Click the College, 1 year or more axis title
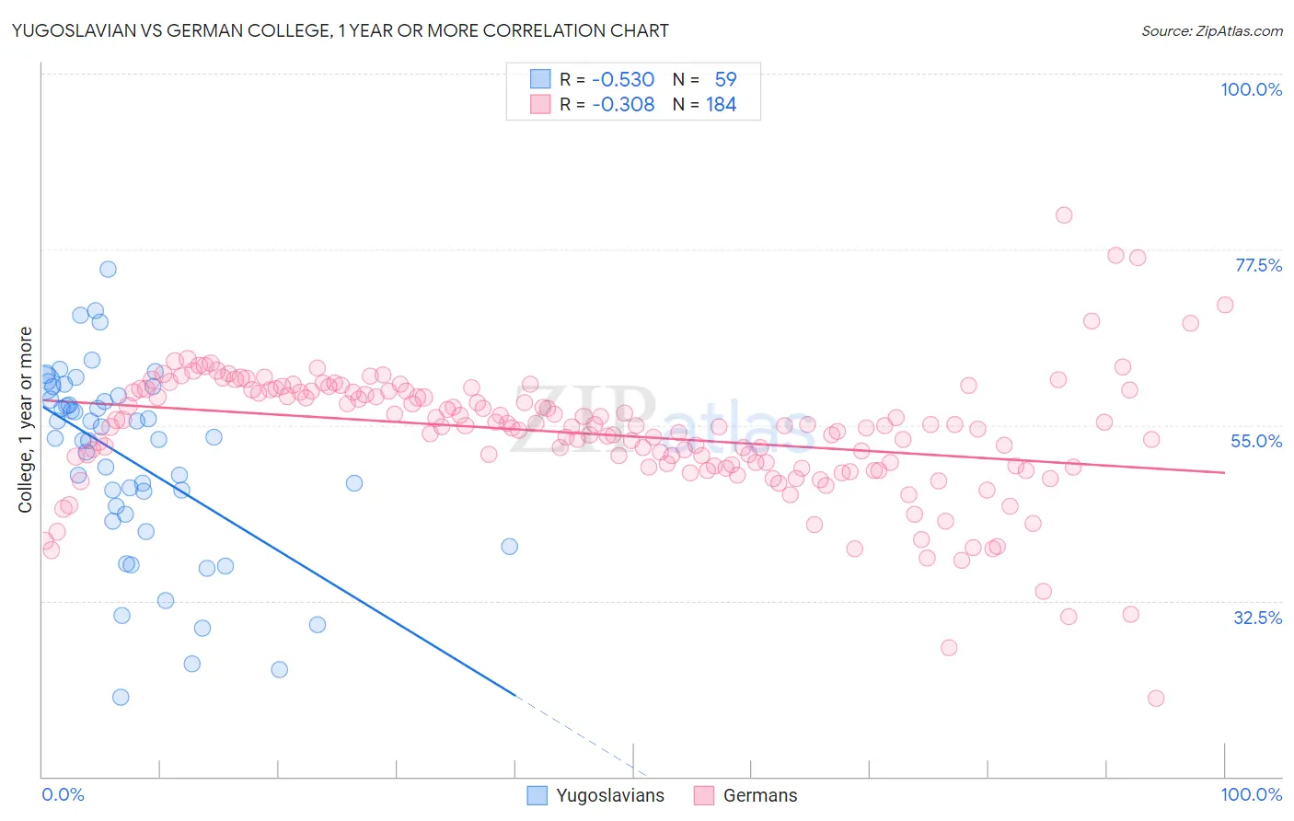The width and height of the screenshot is (1294, 821). point(26,420)
